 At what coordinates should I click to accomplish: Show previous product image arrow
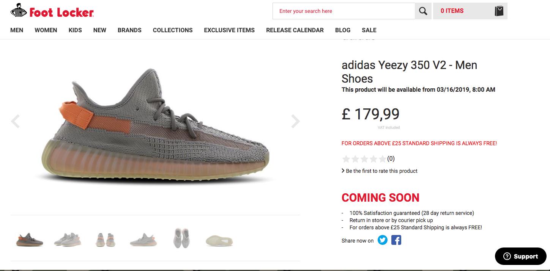click(x=15, y=121)
